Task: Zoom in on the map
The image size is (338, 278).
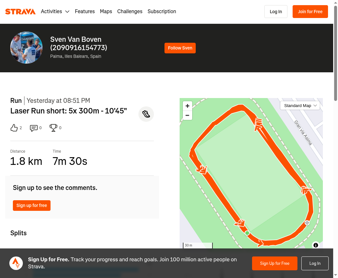Action: click(x=187, y=106)
